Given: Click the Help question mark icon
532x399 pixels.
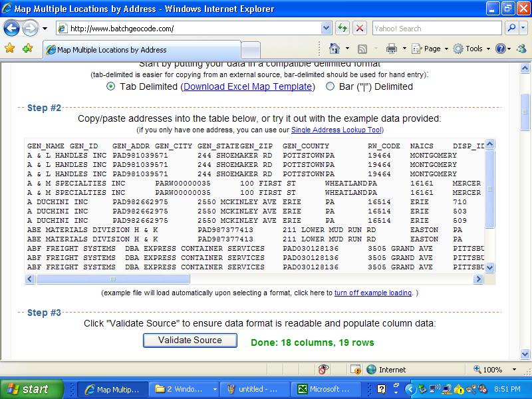Looking at the screenshot, I should click(x=499, y=49).
